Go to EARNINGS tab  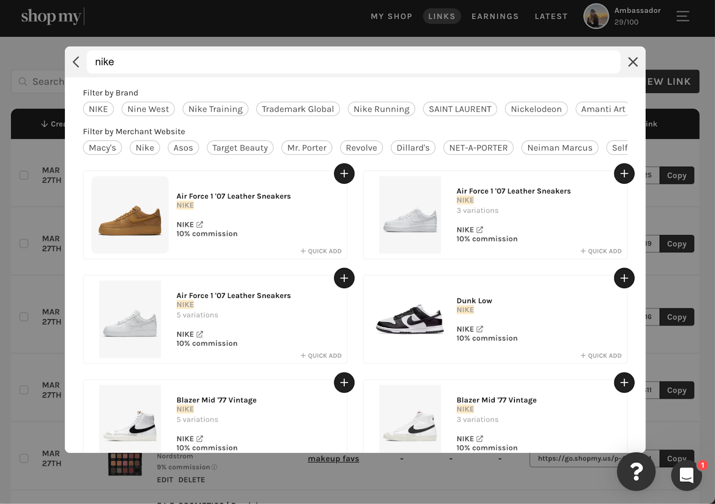click(495, 17)
